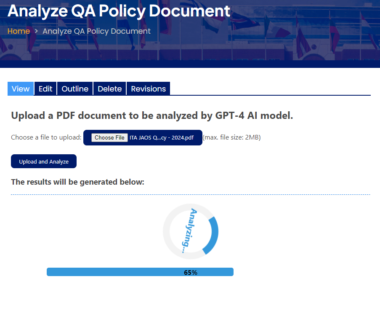380x325 pixels.
Task: Click the page title Analyze QA Policy Document
Action: 118,11
